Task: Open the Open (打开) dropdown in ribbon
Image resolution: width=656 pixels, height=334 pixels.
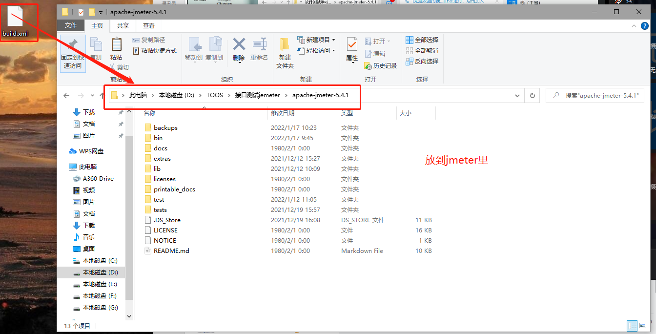Action: coord(378,42)
